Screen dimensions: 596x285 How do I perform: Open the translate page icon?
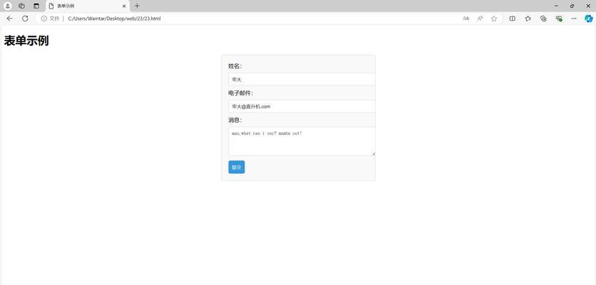(466, 19)
